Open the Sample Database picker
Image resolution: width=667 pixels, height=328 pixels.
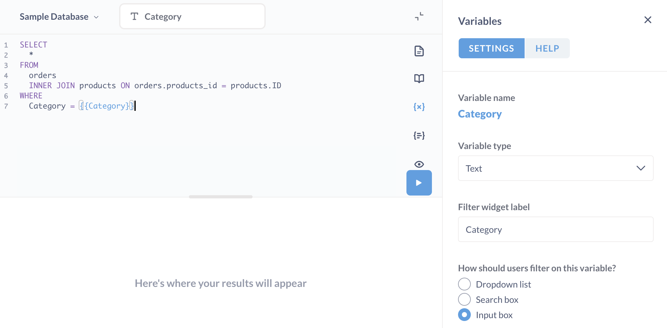(x=59, y=16)
